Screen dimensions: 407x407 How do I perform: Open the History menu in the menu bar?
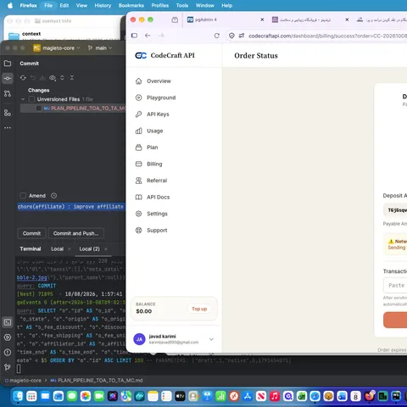pos(103,5)
